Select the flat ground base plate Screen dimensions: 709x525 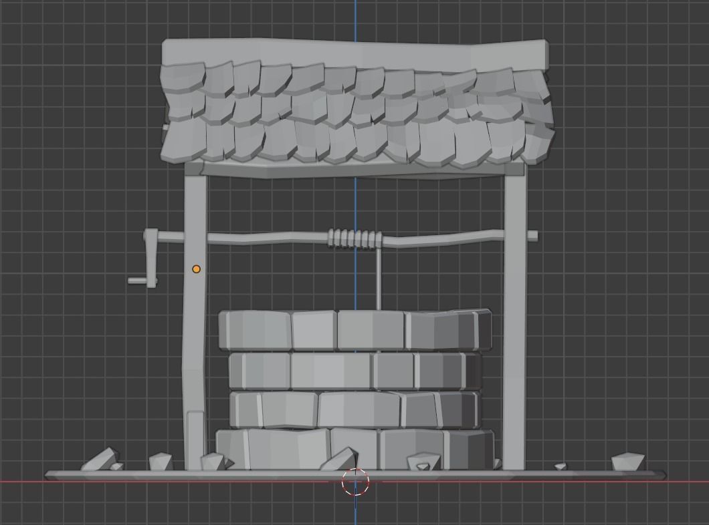click(355, 475)
